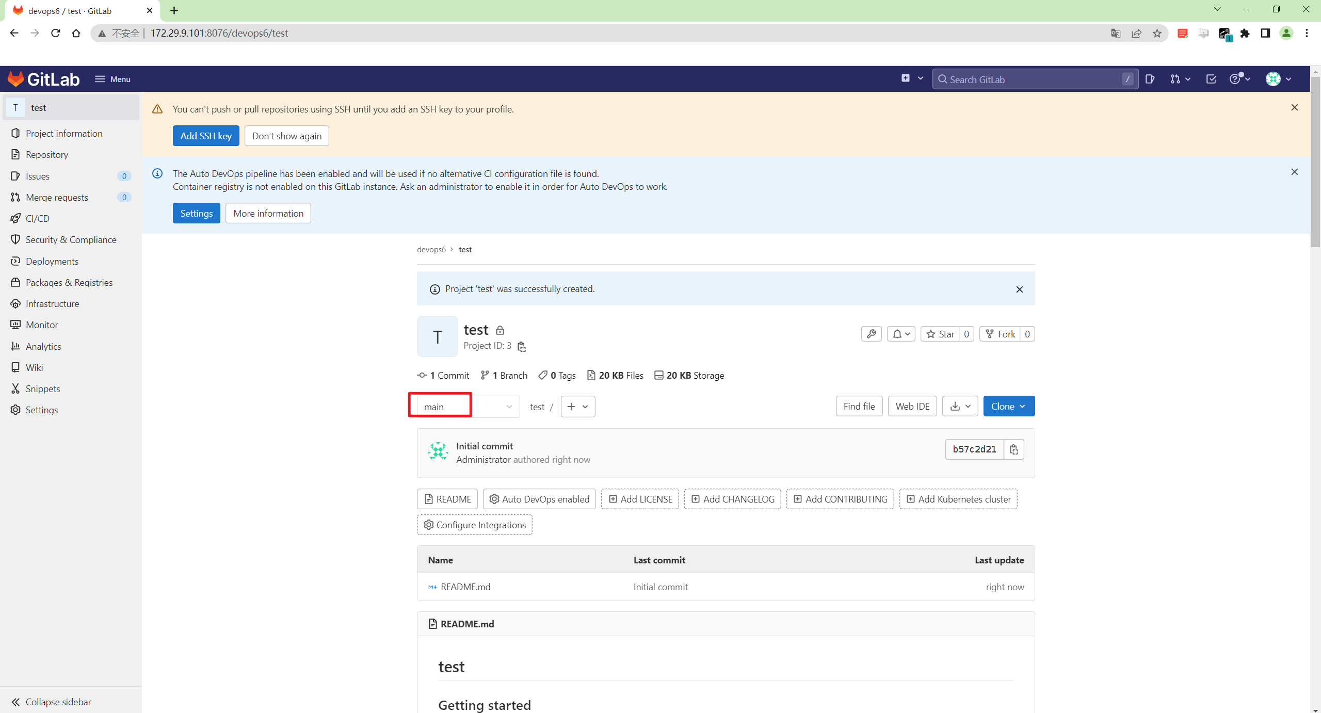
Task: Click More information button
Action: click(x=268, y=213)
